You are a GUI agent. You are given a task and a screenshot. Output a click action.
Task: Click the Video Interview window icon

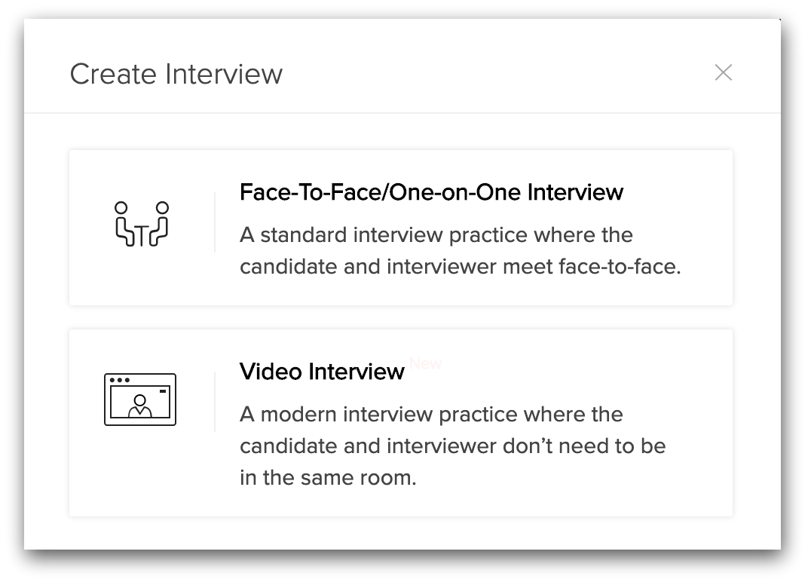click(x=140, y=400)
